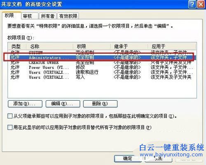Close the advanced security settings dialog
Image resolution: width=206 pixels, height=165 pixels.
click(201, 5)
